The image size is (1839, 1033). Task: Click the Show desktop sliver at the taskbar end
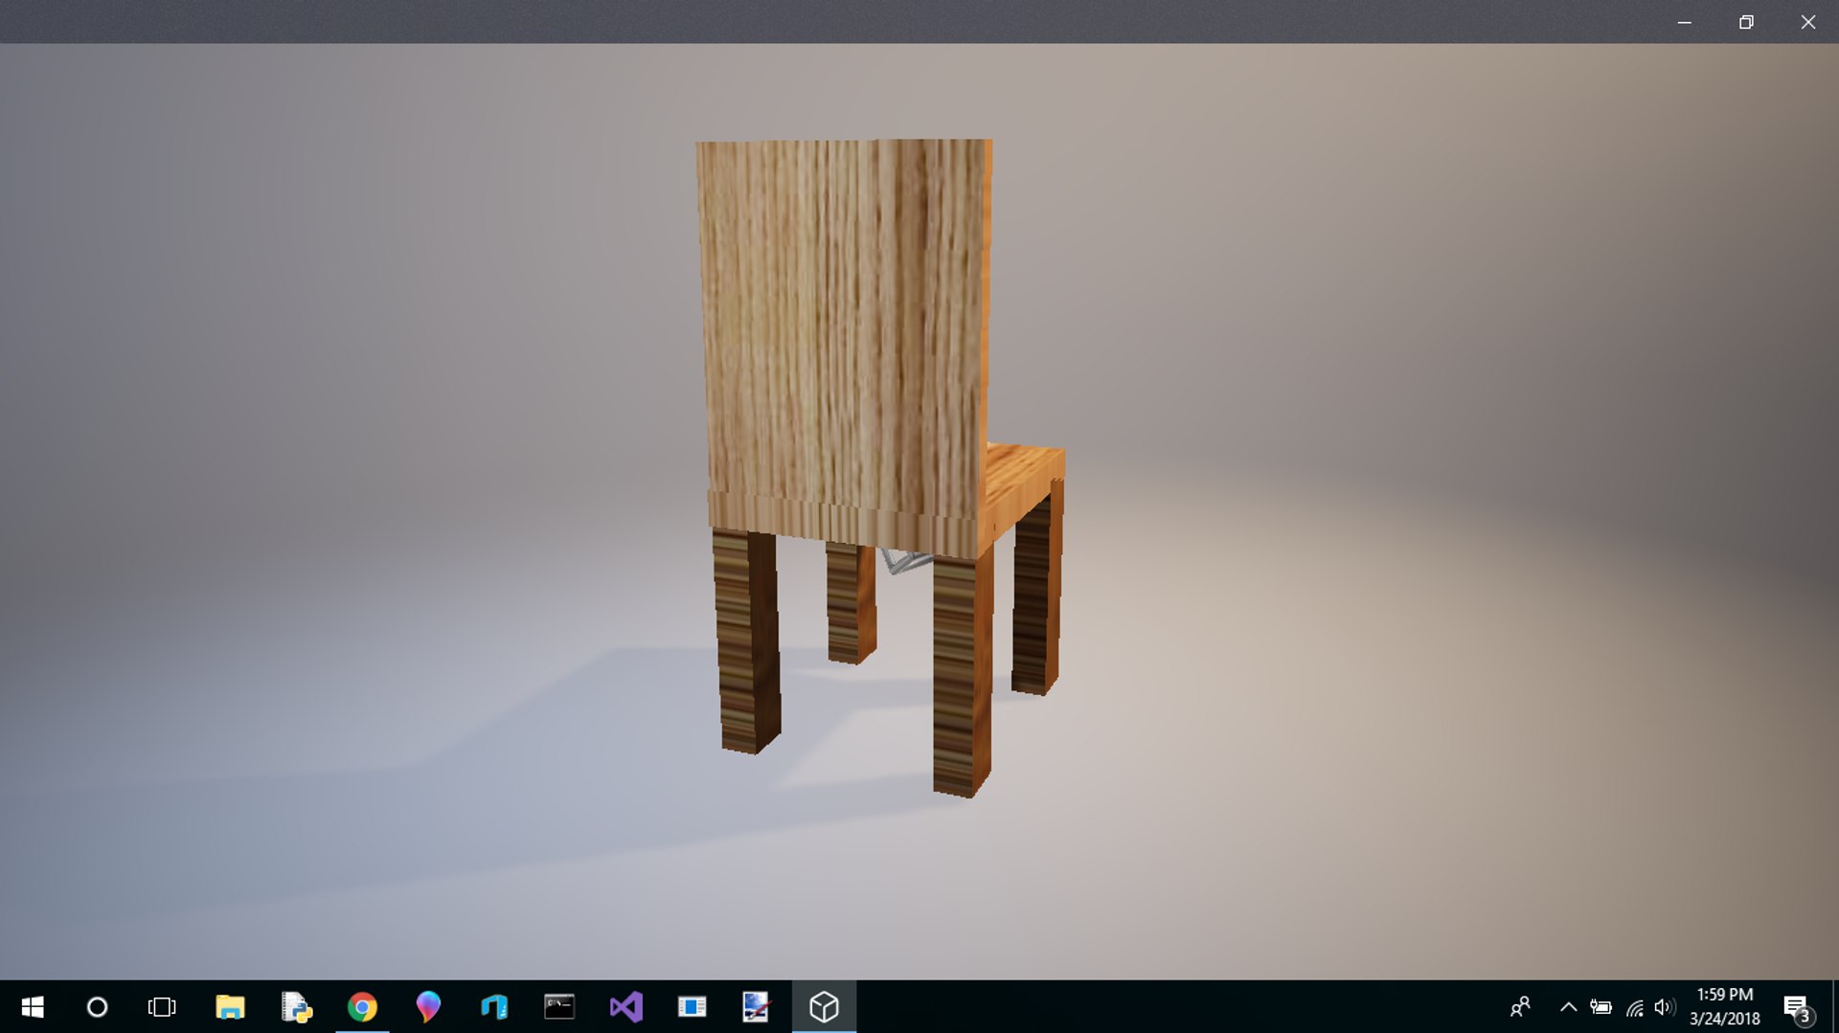pyautogui.click(x=1834, y=1007)
